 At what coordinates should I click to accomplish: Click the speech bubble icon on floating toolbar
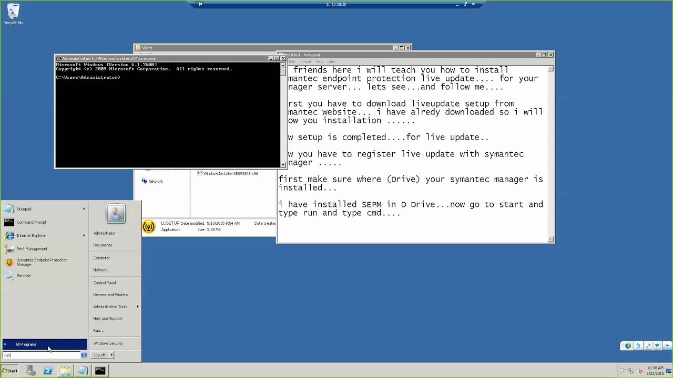(x=657, y=346)
